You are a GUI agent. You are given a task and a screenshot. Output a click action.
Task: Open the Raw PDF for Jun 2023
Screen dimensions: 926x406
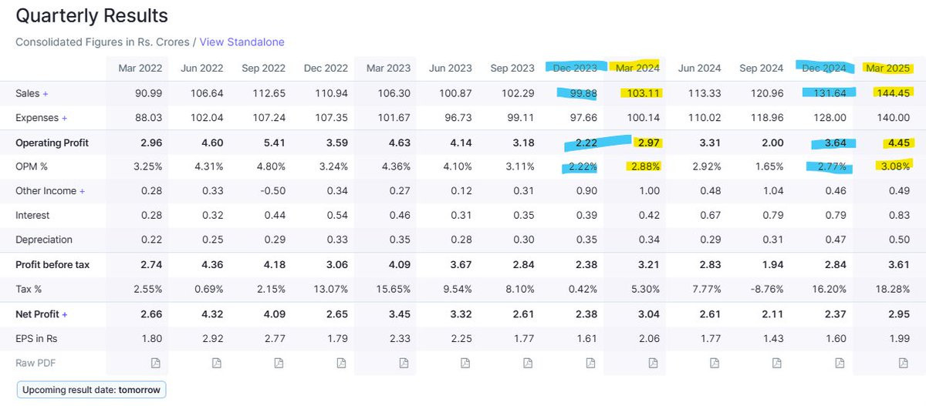(465, 363)
